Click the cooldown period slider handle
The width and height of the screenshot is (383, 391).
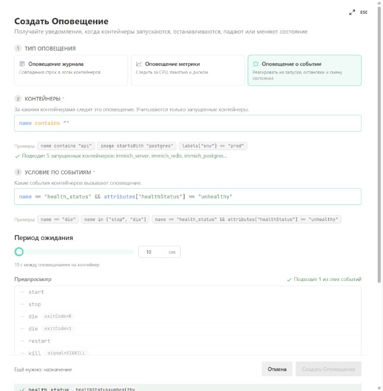point(19,252)
